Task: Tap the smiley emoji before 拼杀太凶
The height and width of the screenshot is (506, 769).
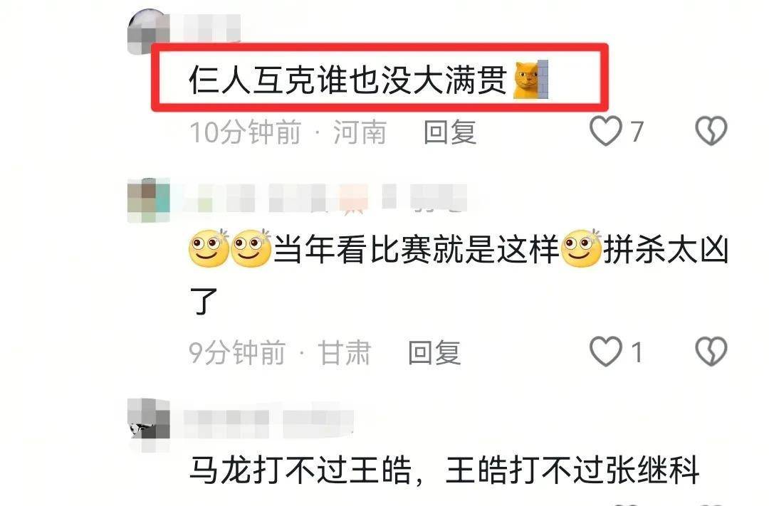Action: pyautogui.click(x=581, y=248)
